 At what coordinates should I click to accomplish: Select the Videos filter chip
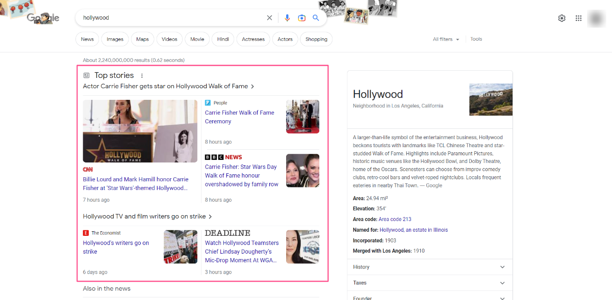click(x=169, y=39)
